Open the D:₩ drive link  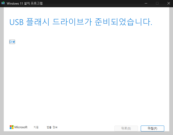click(12, 42)
